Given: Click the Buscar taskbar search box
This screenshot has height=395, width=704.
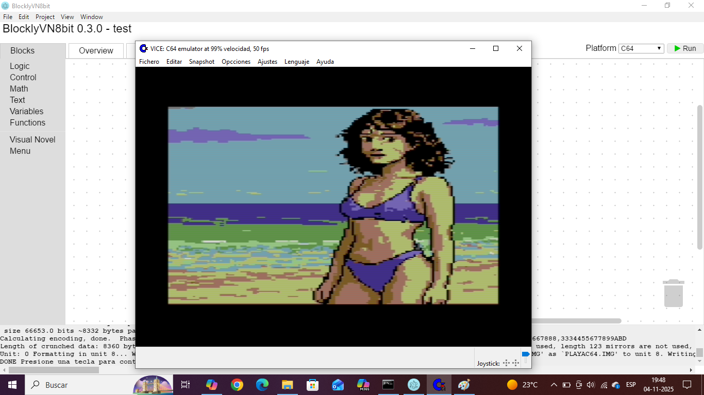Looking at the screenshot, I should pos(98,385).
